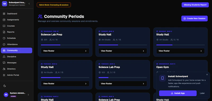Click the Community people icon in sidebar
The width and height of the screenshot is (212, 101).
pos(4,50)
